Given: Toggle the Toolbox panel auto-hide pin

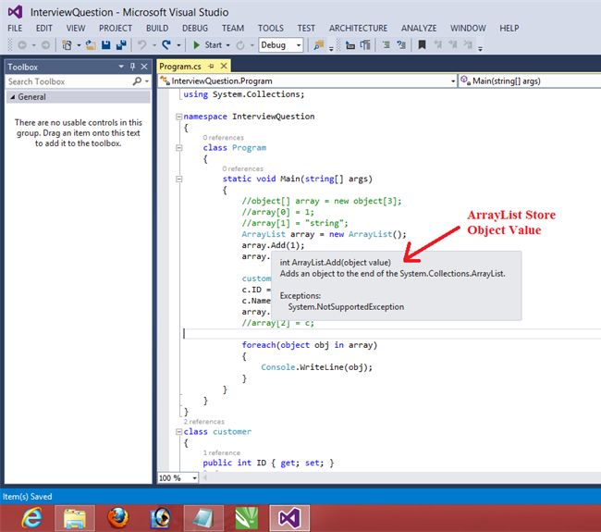Looking at the screenshot, I should [132, 67].
